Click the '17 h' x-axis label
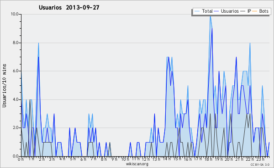Viewport: 274px width, 168px height. 198,159
